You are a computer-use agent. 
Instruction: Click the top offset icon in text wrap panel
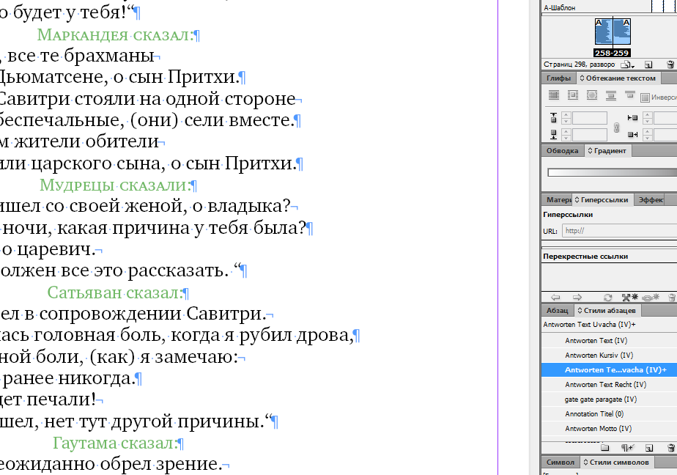coord(553,117)
